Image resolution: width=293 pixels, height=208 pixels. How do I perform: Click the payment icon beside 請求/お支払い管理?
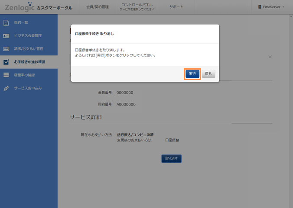point(6,49)
